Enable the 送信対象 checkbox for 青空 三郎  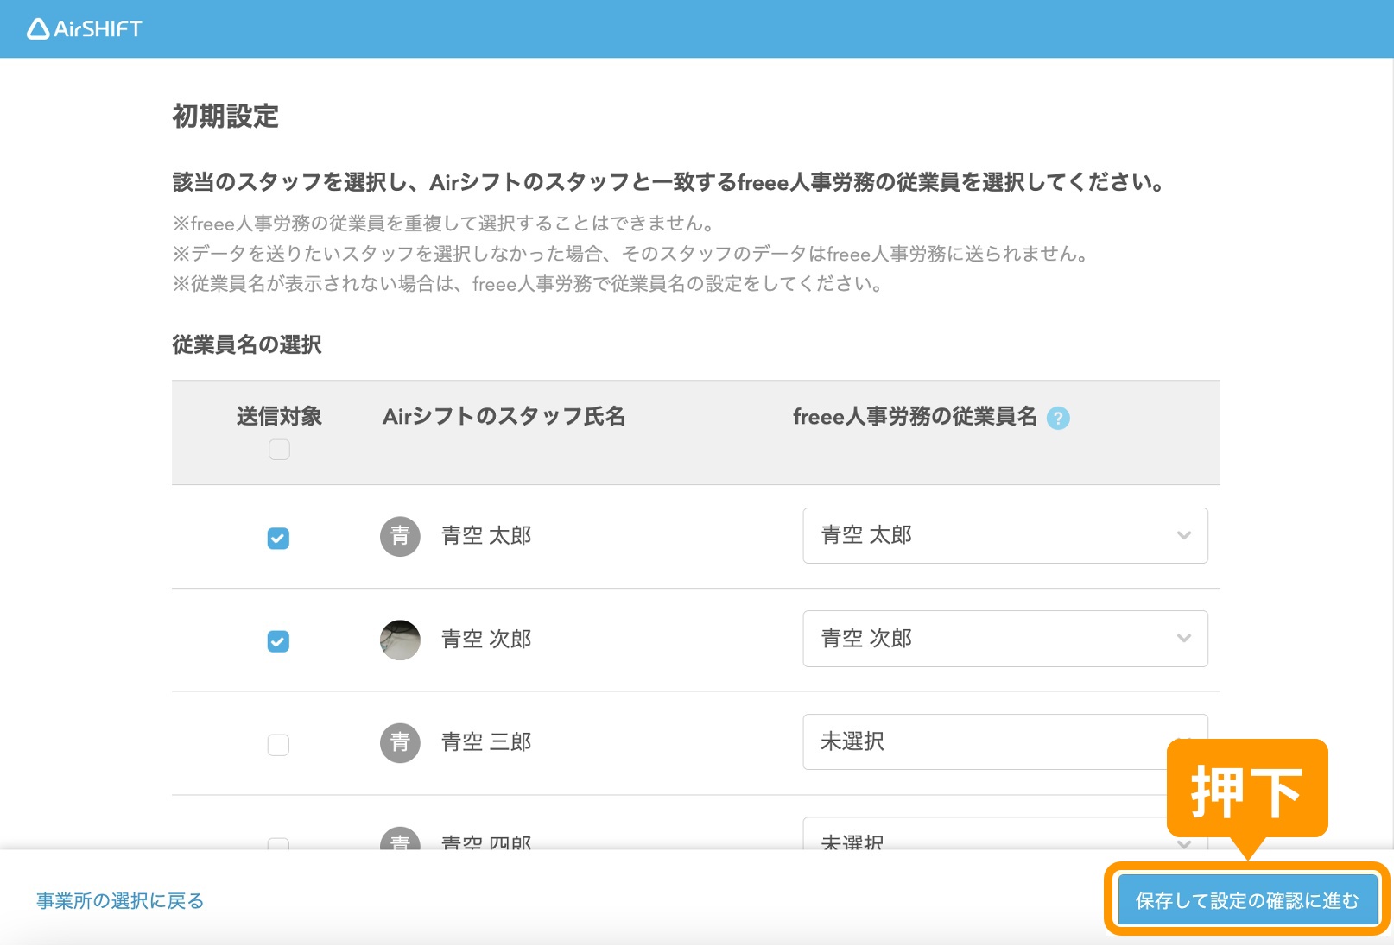tap(278, 745)
